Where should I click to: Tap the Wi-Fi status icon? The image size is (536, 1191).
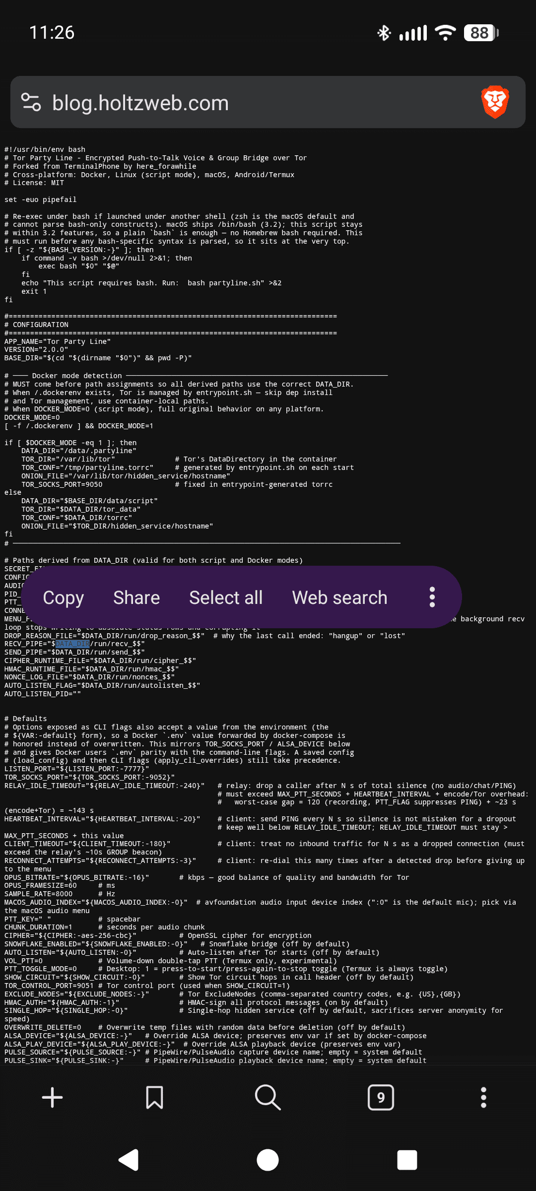point(445,33)
